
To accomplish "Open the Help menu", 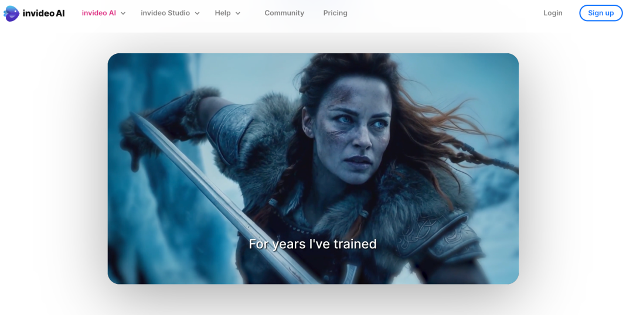I will [x=223, y=13].
